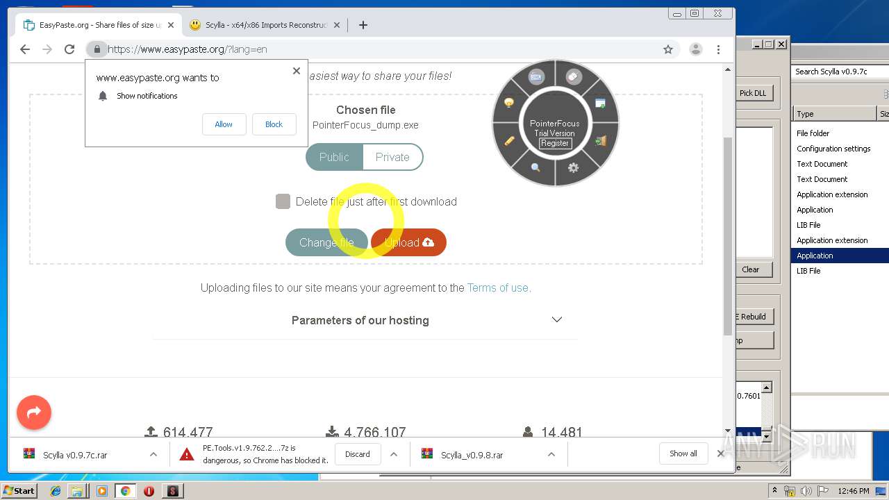Screen dimensions: 889x500
Task: Click the address bar URL
Action: coord(188,49)
